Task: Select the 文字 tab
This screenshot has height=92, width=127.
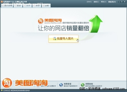Action: click(27, 6)
